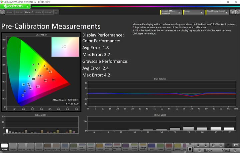Image resolution: width=240 pixels, height=153 pixels.
Task: Pick the Purplish Blue swatch
Action: coord(108,147)
